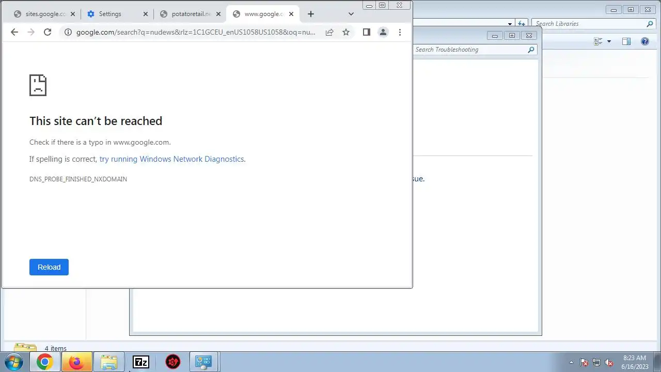
Task: Open Windows Start orb
Action: click(x=13, y=362)
